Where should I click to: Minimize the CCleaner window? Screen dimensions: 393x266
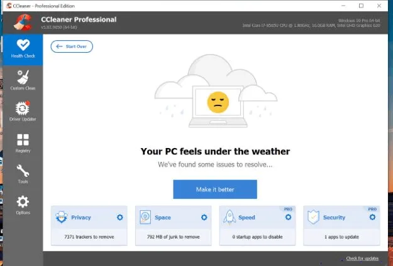pos(343,6)
